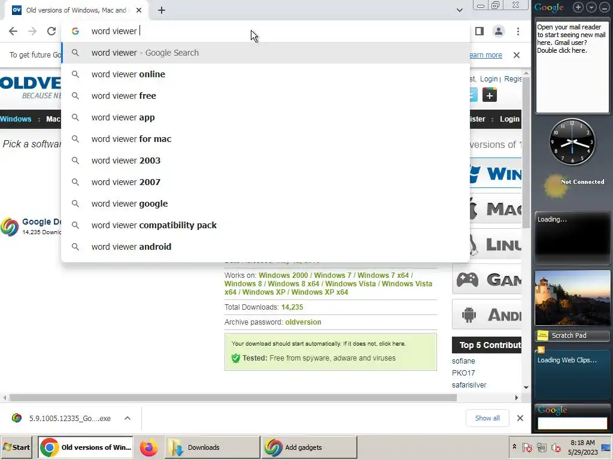613x460 pixels.
Task: Click the lighthouse photo gadget thumbnail
Action: (572, 298)
